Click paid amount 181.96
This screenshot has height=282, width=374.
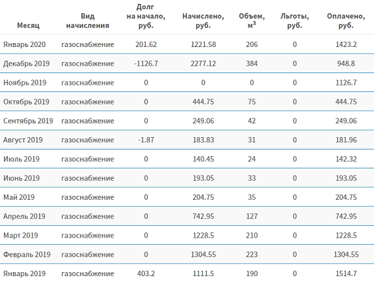[x=346, y=140]
